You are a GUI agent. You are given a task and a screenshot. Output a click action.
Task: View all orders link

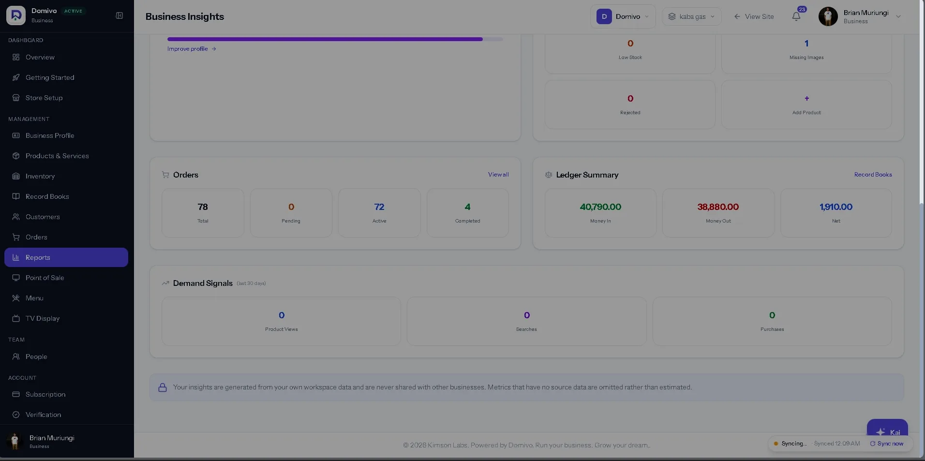(x=498, y=175)
